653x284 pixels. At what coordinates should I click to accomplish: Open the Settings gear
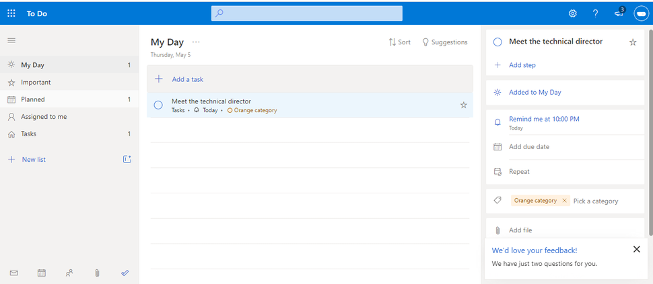click(x=573, y=13)
